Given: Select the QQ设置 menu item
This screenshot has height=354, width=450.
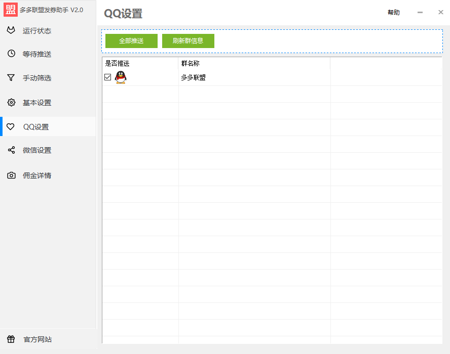Looking at the screenshot, I should tap(48, 126).
